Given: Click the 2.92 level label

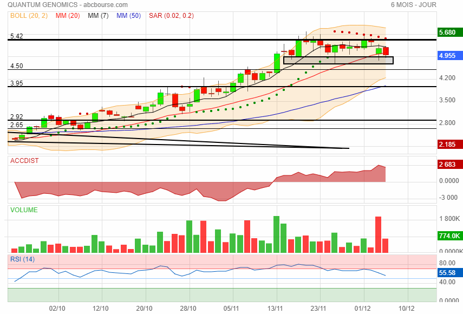Looking at the screenshot, I should point(17,116).
